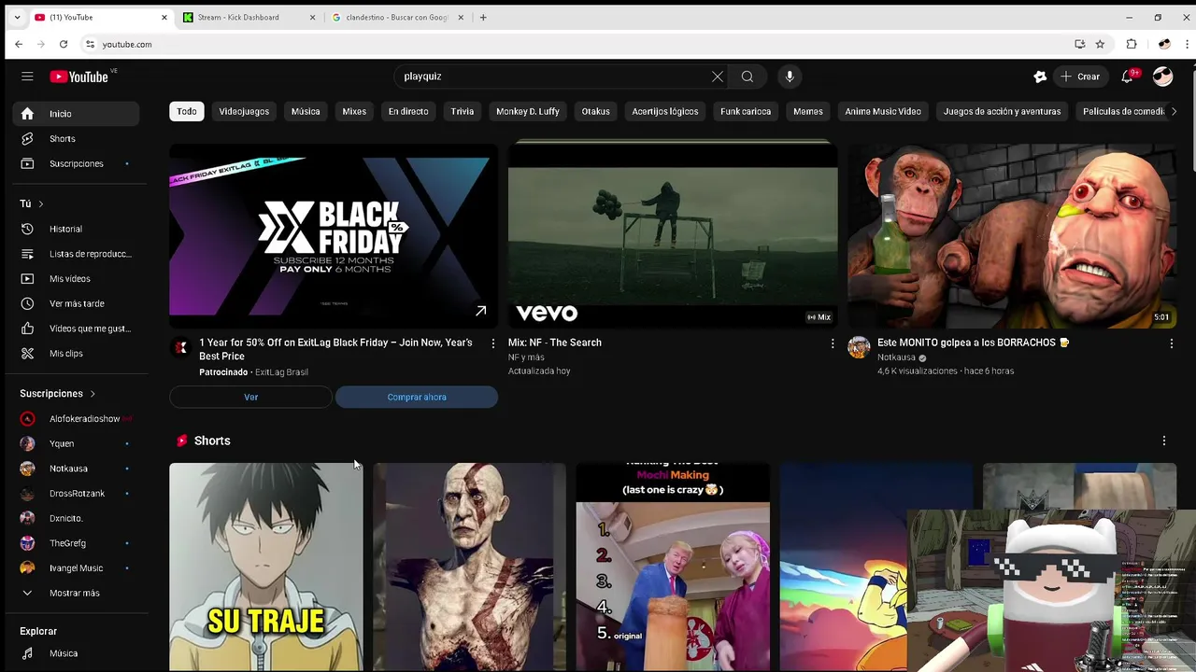Open Chrome tab search dropdown
The height and width of the screenshot is (672, 1196).
(17, 17)
